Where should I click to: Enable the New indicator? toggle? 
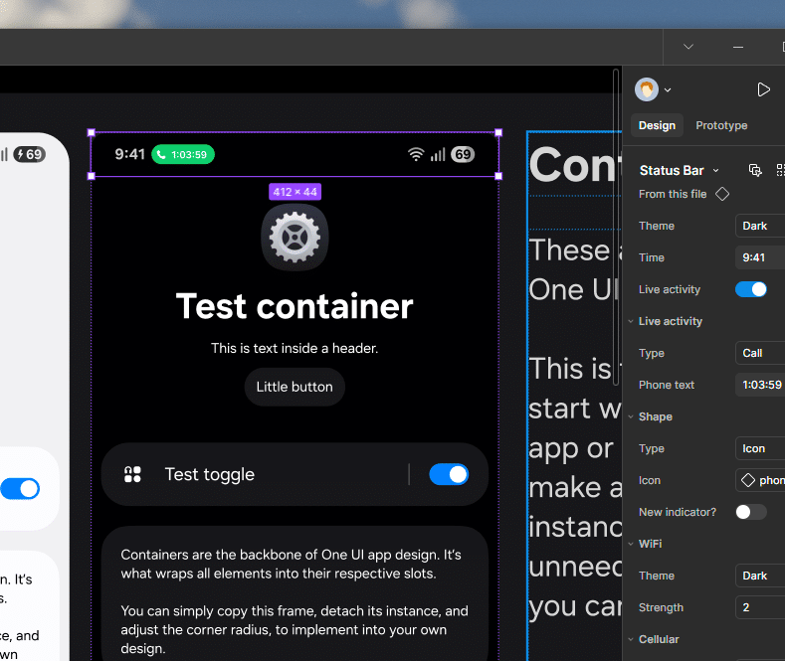(x=751, y=512)
